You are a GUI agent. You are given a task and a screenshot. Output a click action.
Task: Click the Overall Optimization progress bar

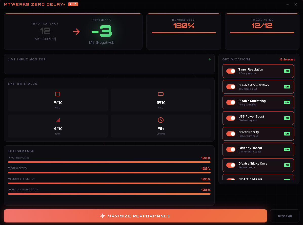coord(109,194)
